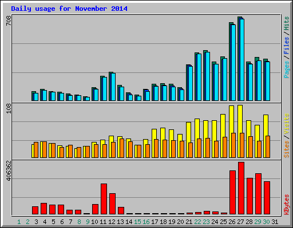293x228 pixels.
Task: Click day 11 on the x-axis
Action: point(103,222)
